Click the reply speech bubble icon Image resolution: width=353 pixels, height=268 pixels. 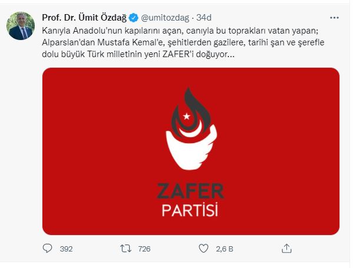point(47,249)
